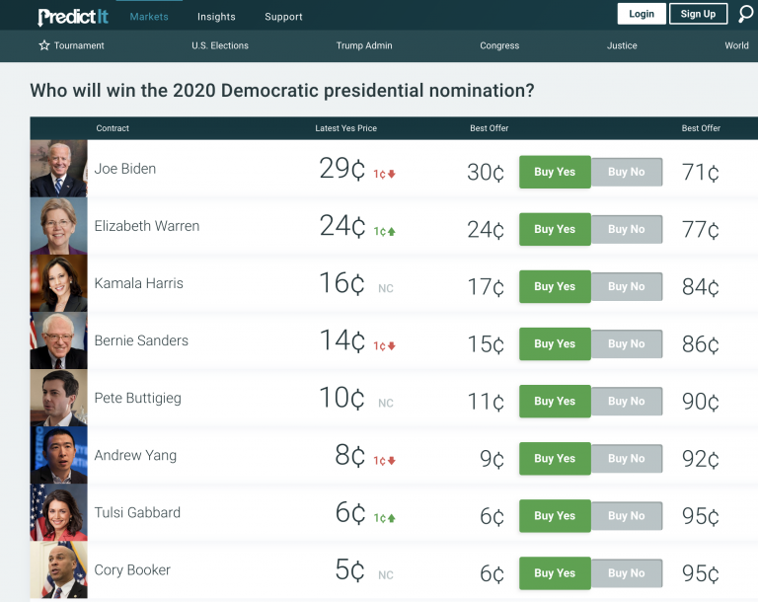Open the Kamala Harris contract link
Screen dimensions: 758x602
point(139,283)
